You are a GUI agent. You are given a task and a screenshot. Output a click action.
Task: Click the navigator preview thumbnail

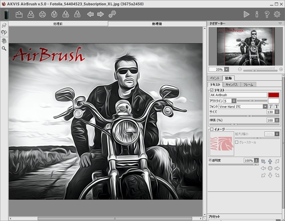[246, 46]
